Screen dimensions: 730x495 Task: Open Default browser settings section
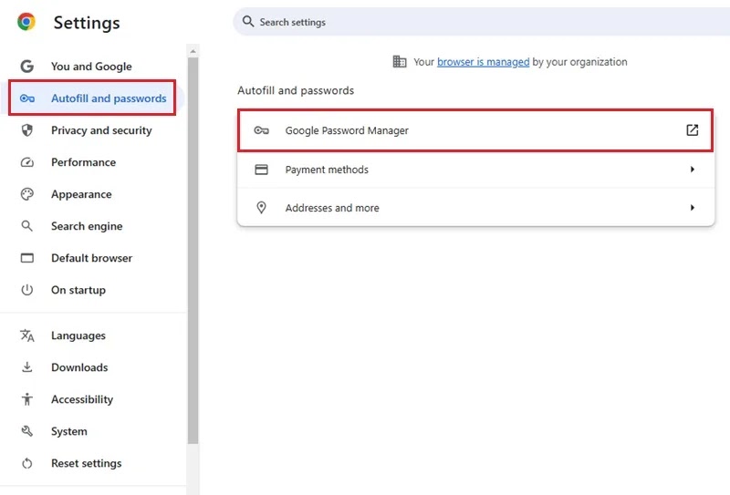click(x=93, y=258)
